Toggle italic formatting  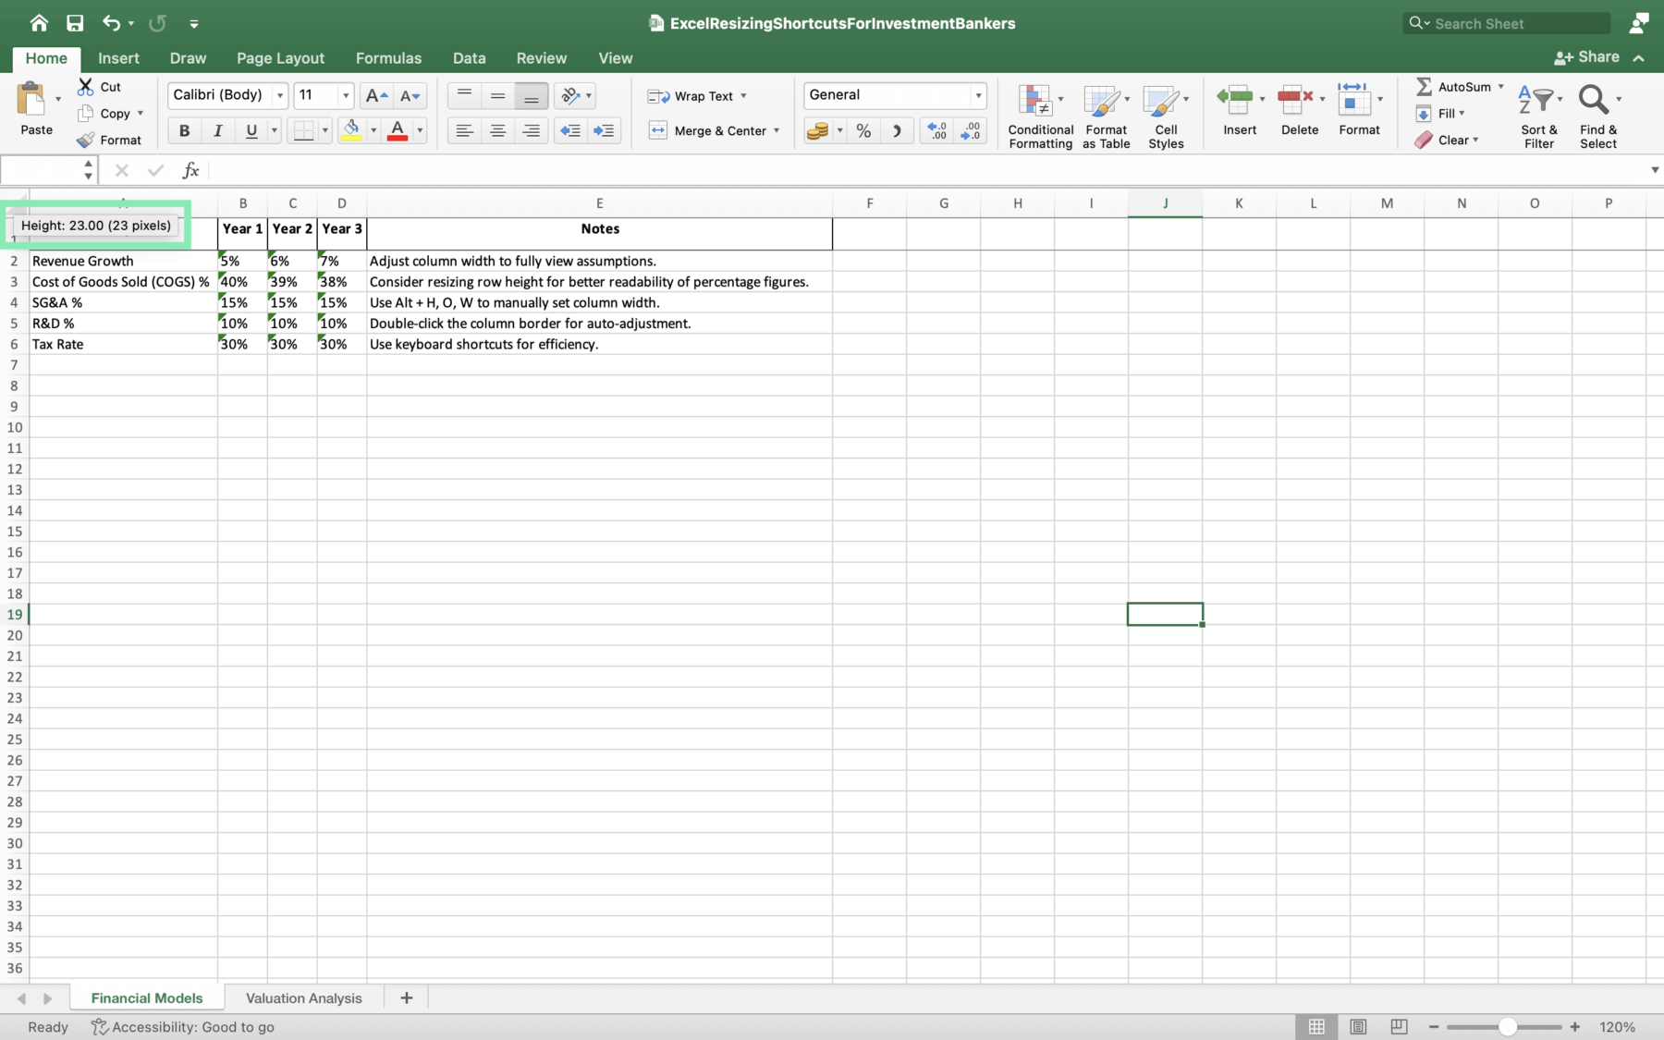point(217,130)
